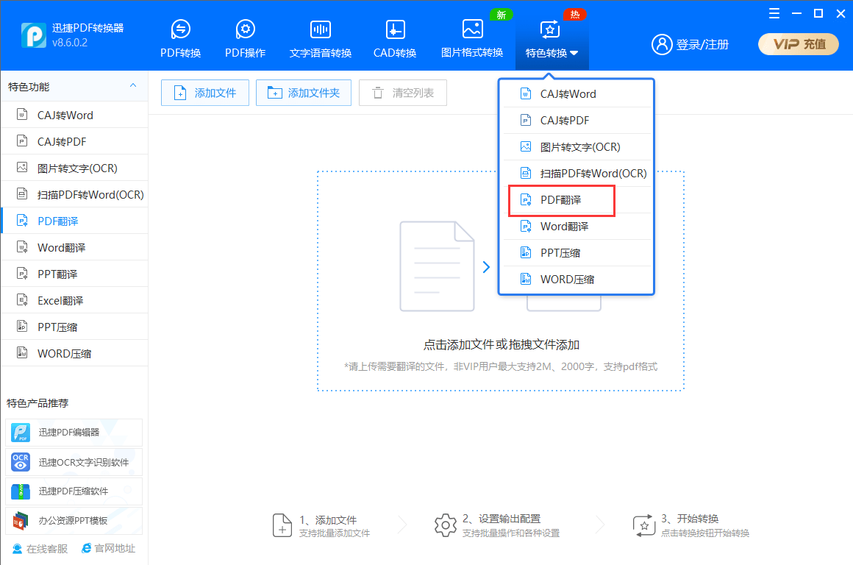
Task: Click the OCR eye product icon
Action: coord(21,462)
